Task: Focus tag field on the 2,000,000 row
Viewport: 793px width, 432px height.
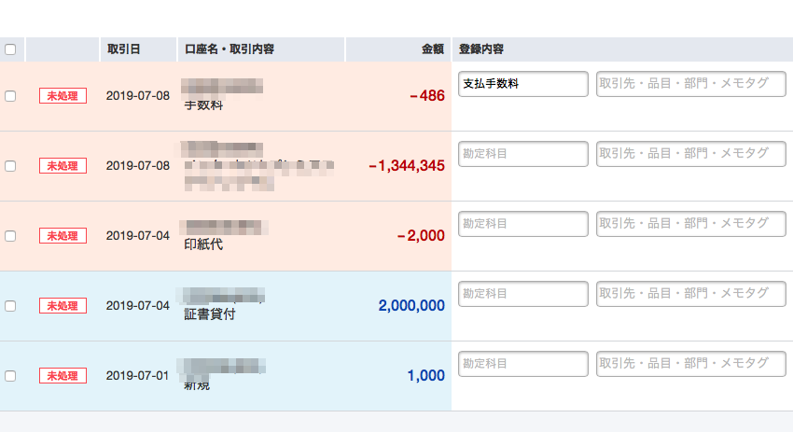Action: click(x=690, y=294)
